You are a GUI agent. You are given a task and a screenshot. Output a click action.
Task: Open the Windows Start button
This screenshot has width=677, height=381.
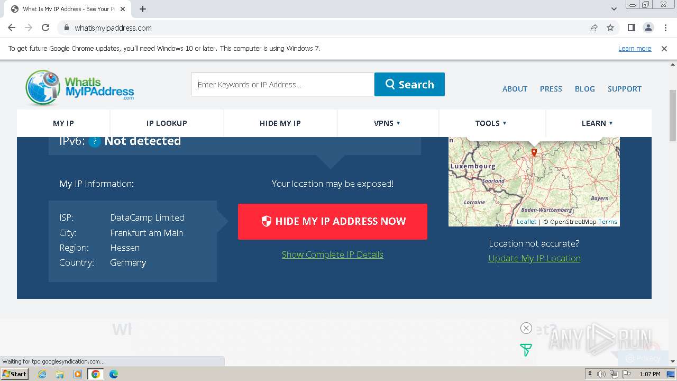pos(14,374)
